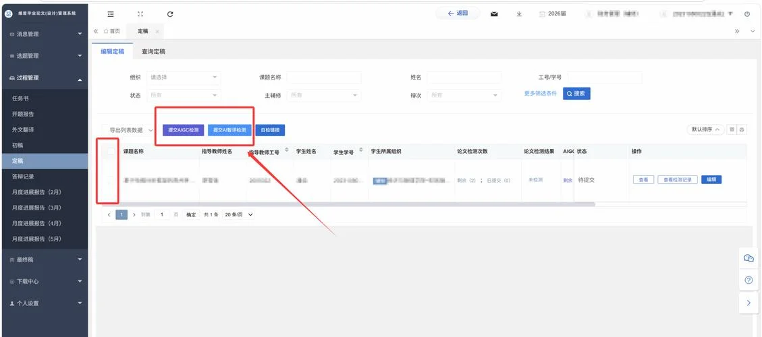Viewport: 762px width, 337px height.
Task: Open the 组织 dropdown
Action: pyautogui.click(x=184, y=78)
